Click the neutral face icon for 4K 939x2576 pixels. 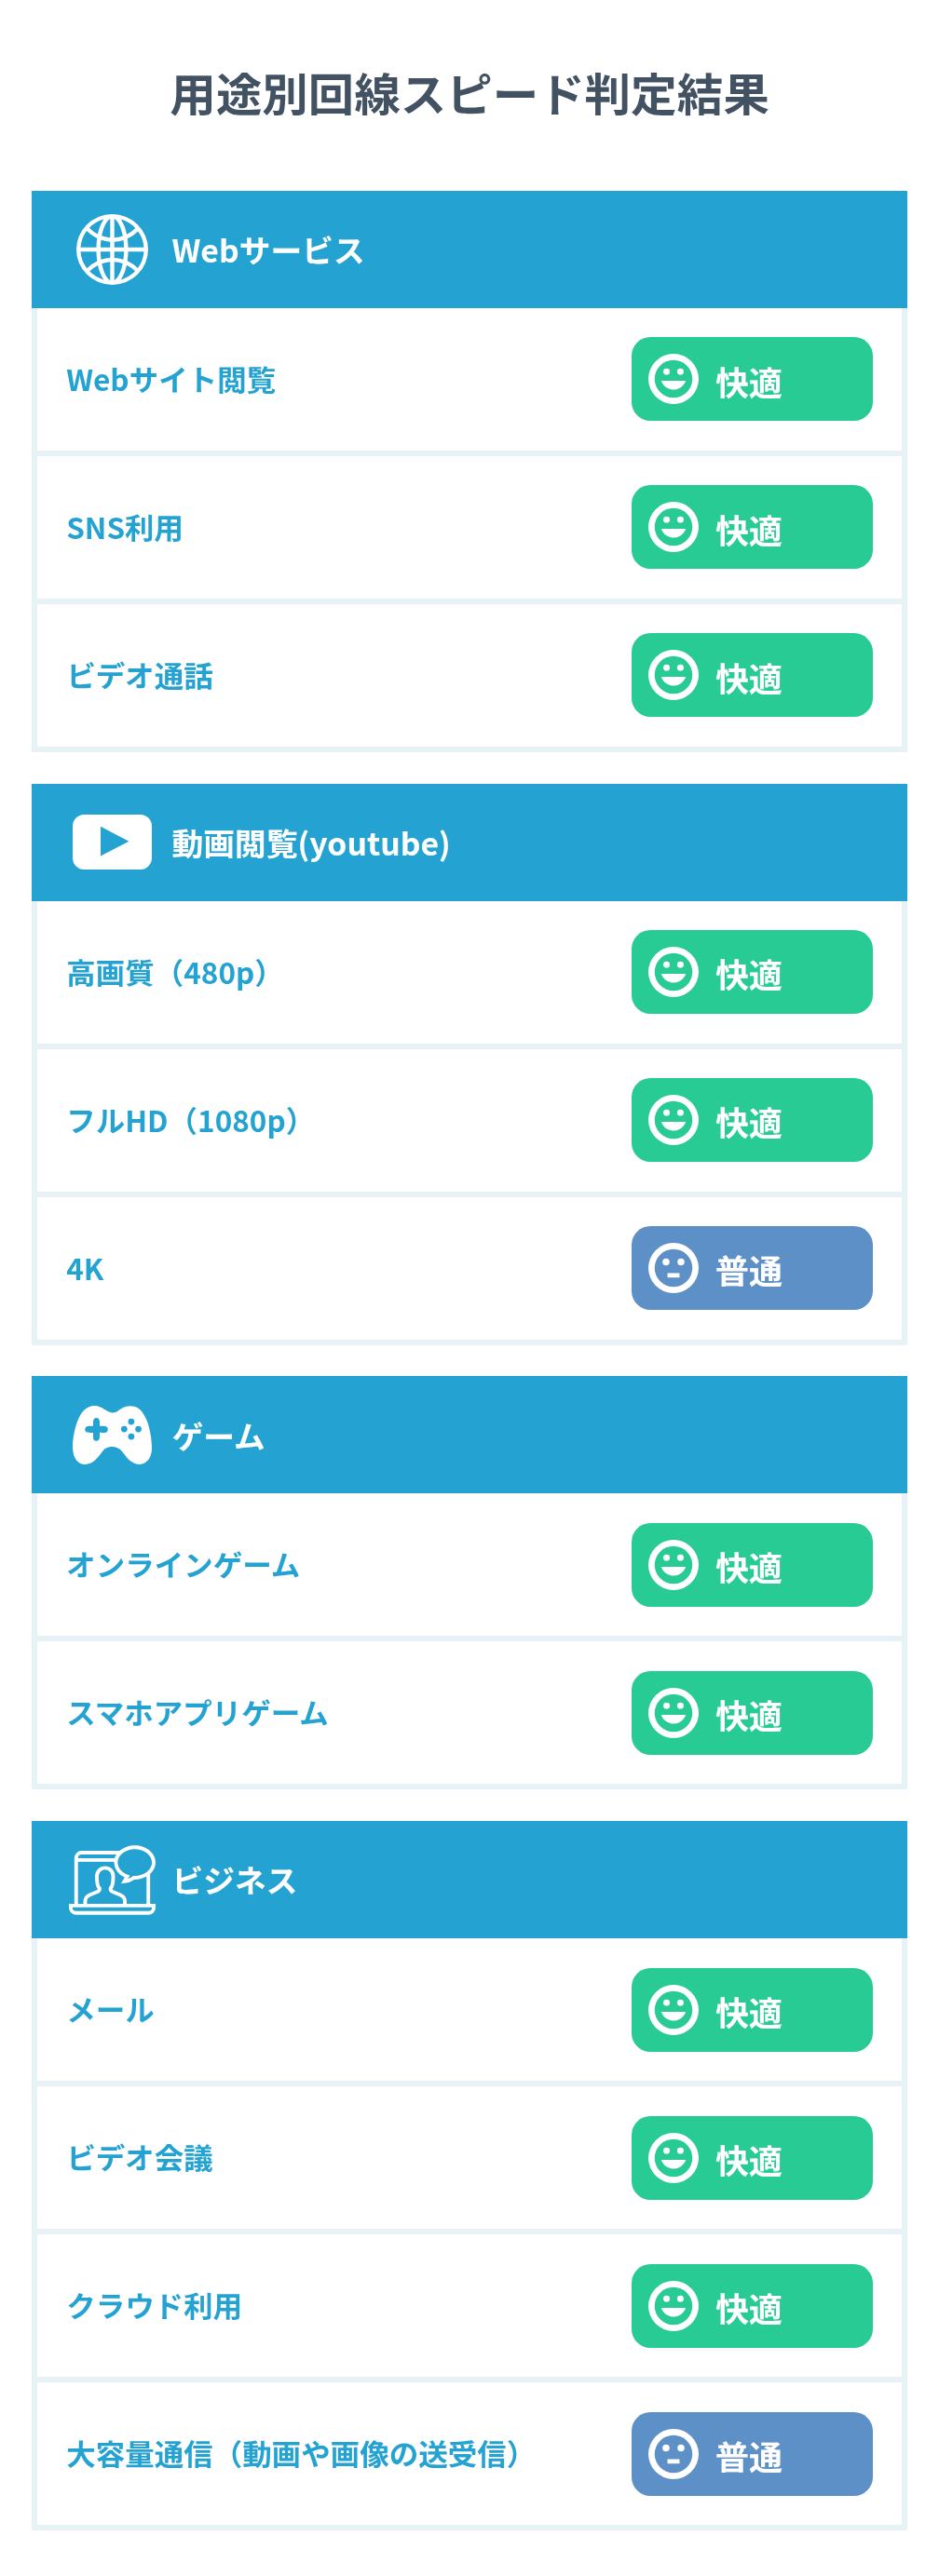673,1268
